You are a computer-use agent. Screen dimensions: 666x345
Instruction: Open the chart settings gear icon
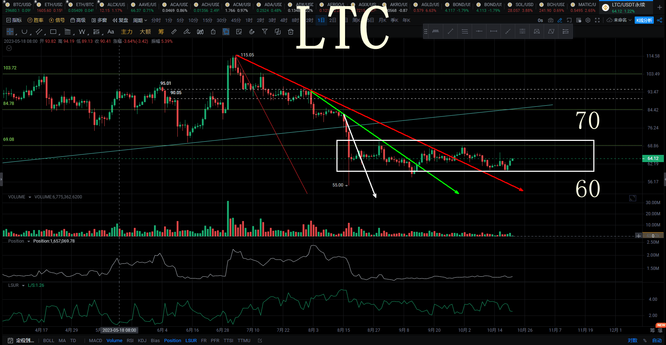(588, 20)
